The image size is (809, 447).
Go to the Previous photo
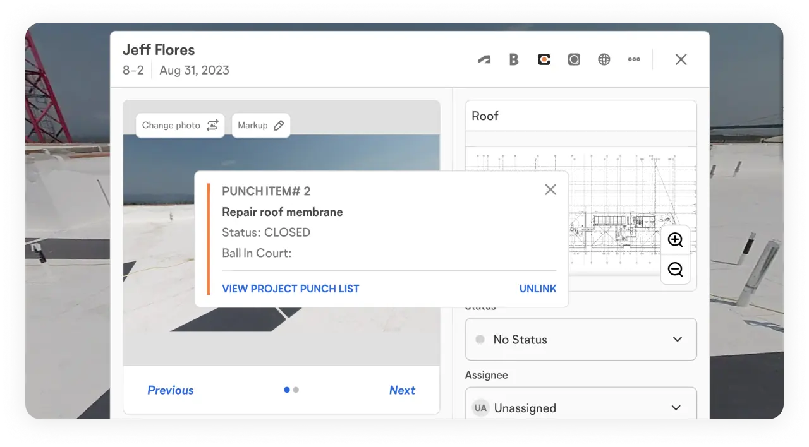click(171, 390)
